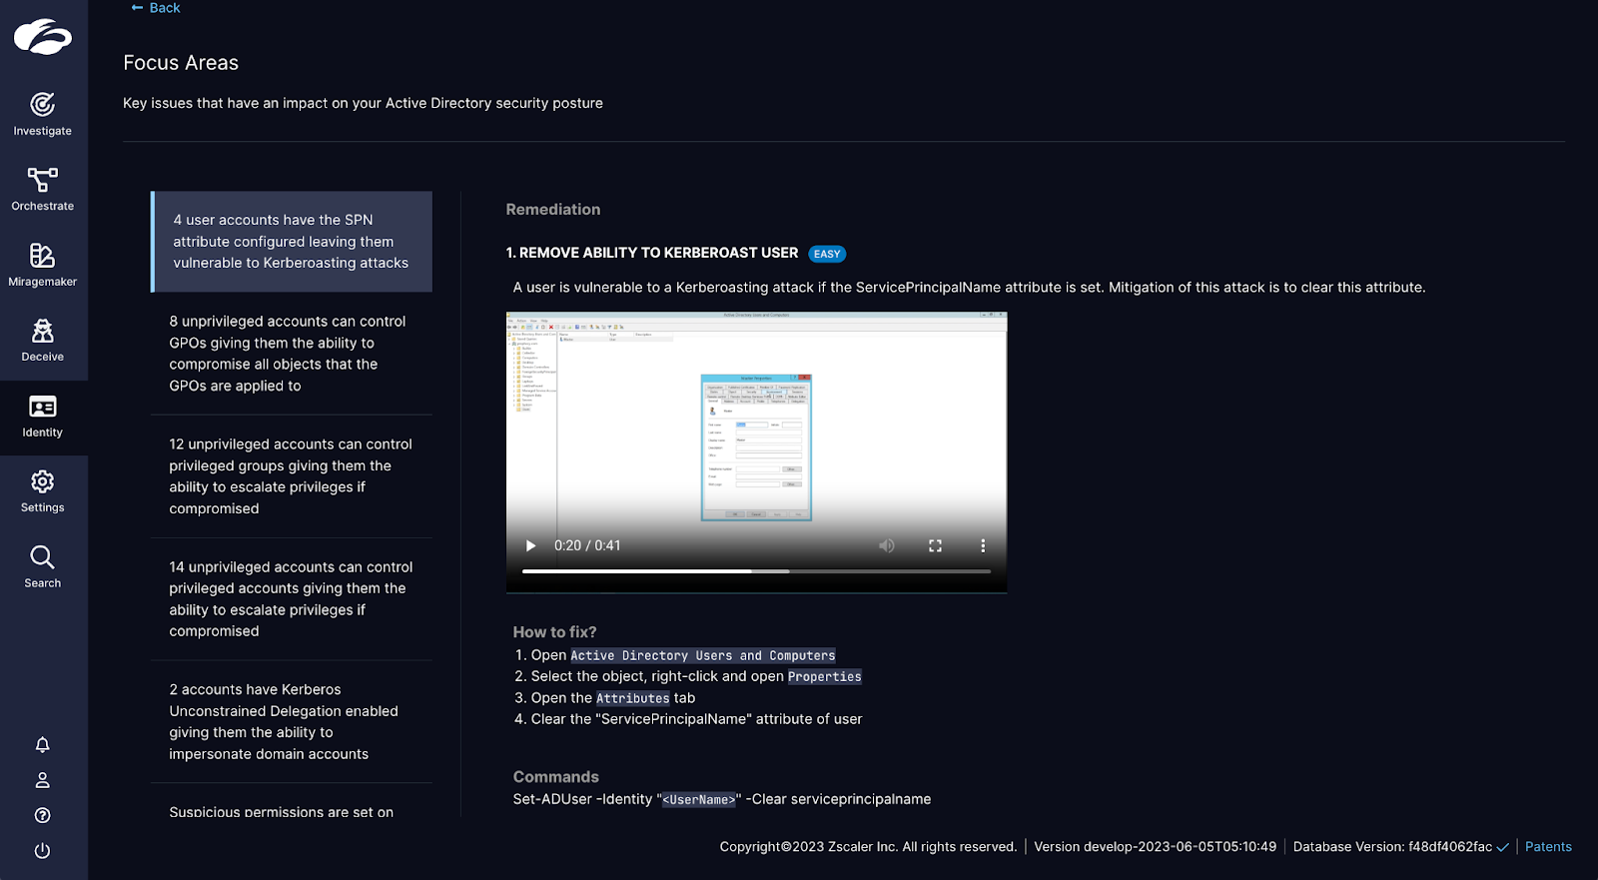The image size is (1598, 880).
Task: Open video more options menu
Action: [983, 546]
